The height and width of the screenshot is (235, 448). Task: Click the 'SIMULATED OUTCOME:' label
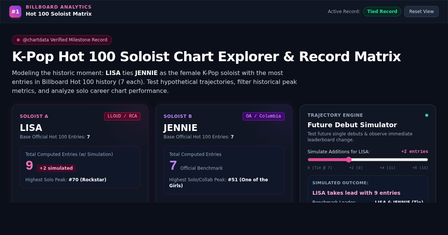click(340, 183)
